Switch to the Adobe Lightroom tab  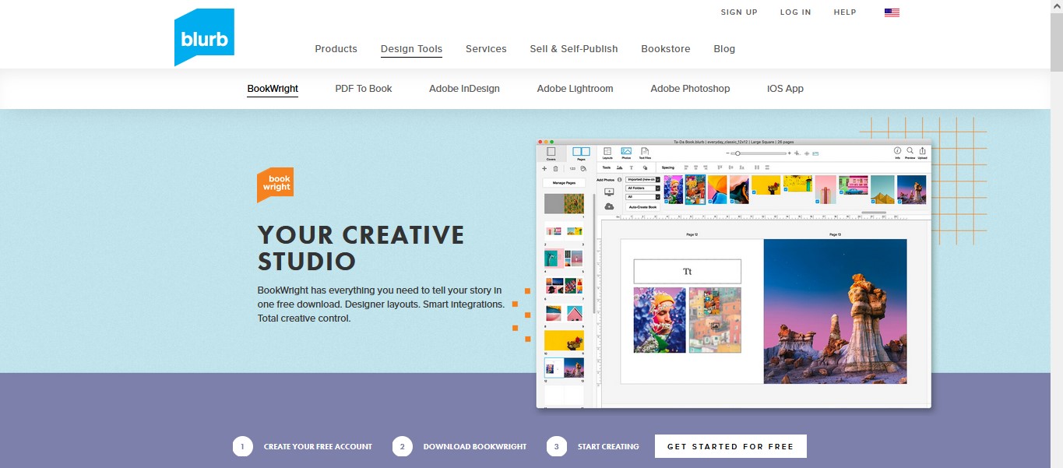(575, 89)
